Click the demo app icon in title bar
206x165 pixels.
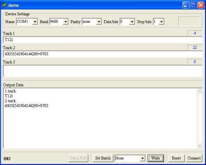pyautogui.click(x=4, y=5)
